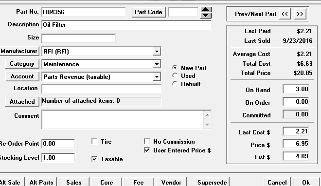Open the Category dropdown arrow
The image size is (321, 186).
157,64
